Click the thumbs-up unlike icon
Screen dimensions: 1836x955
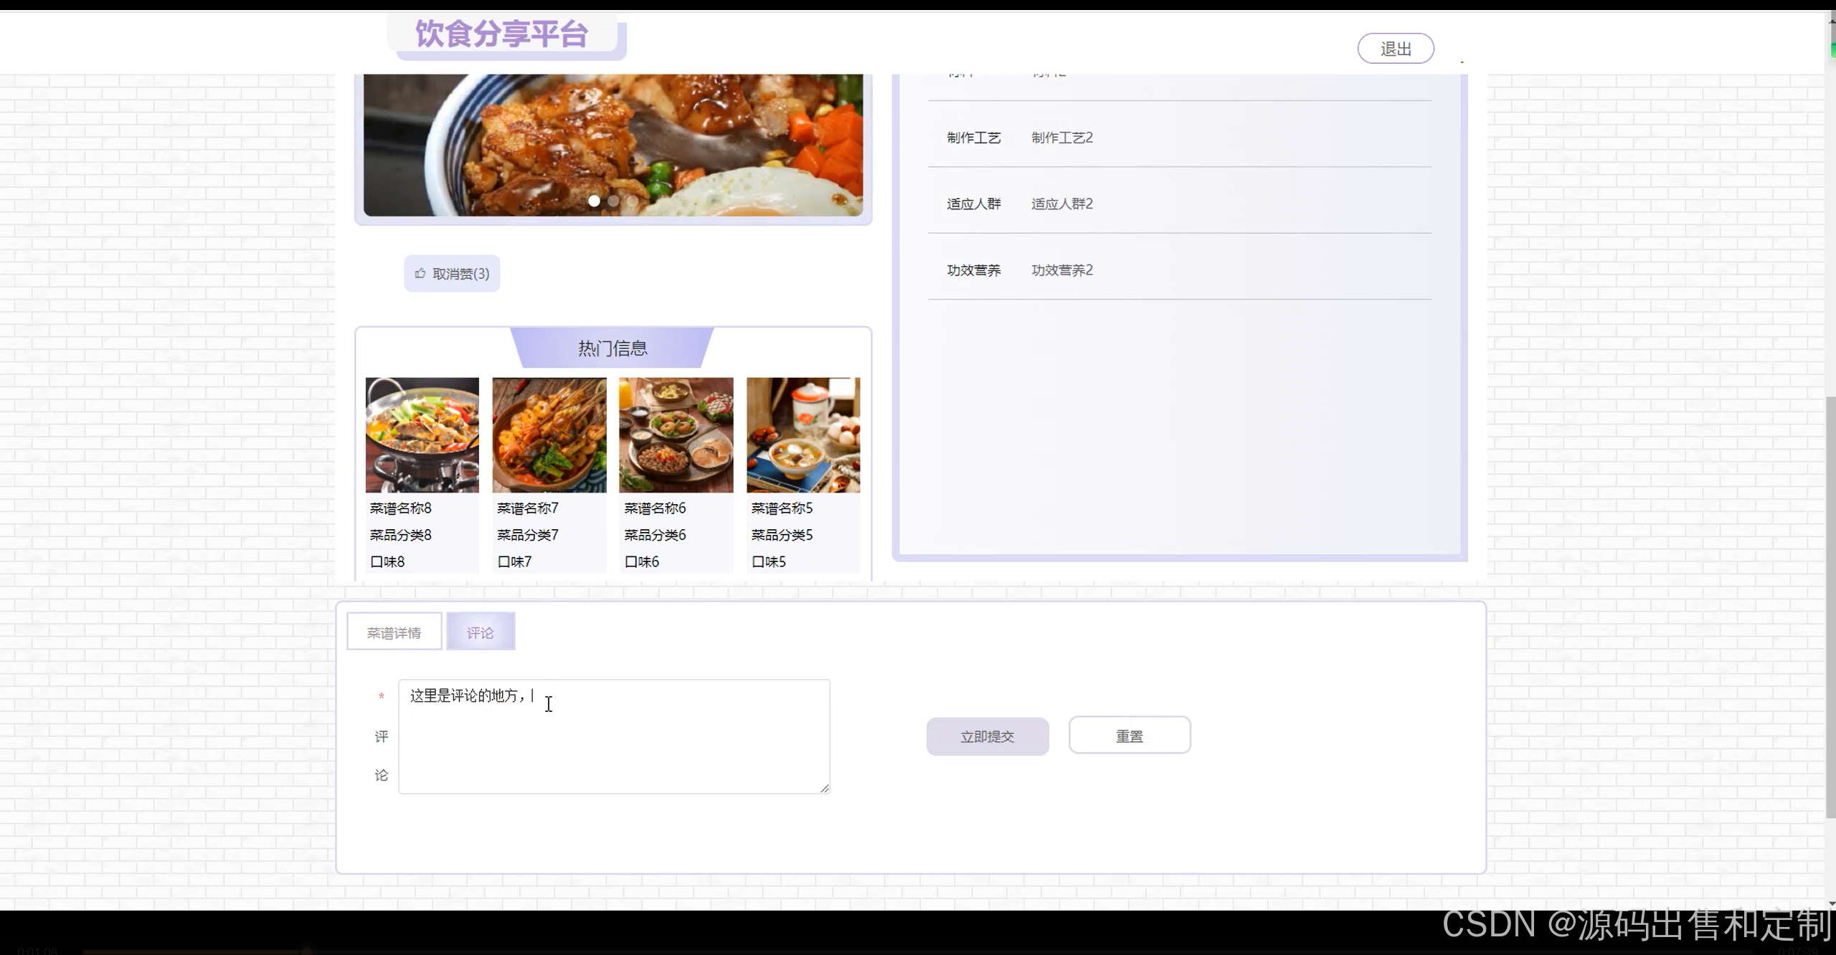[x=420, y=273]
